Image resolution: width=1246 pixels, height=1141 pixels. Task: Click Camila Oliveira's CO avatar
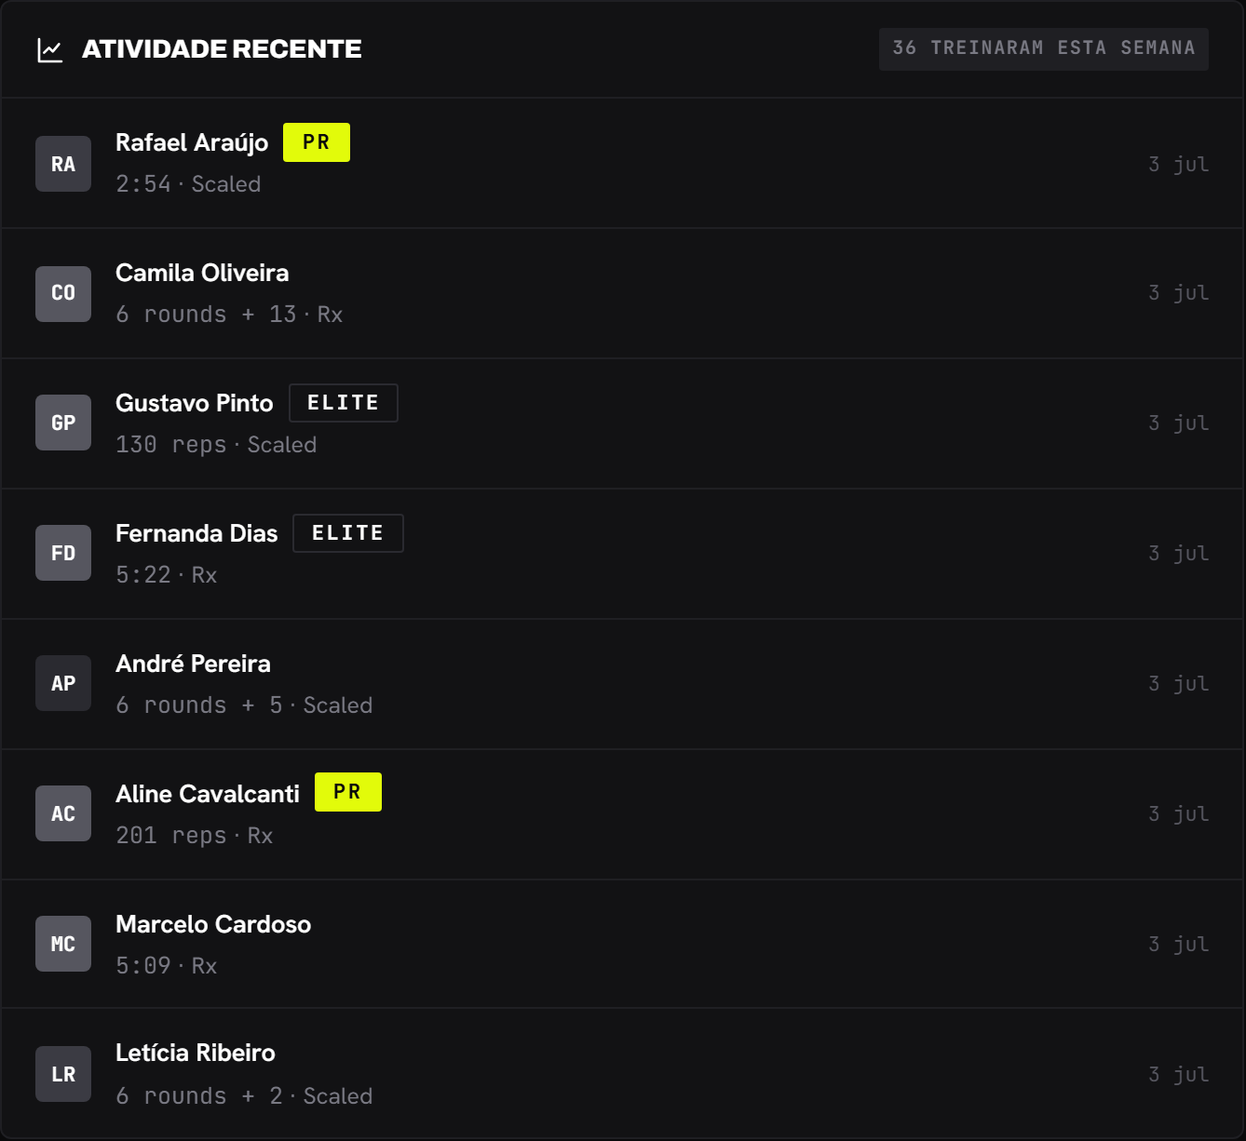point(63,294)
